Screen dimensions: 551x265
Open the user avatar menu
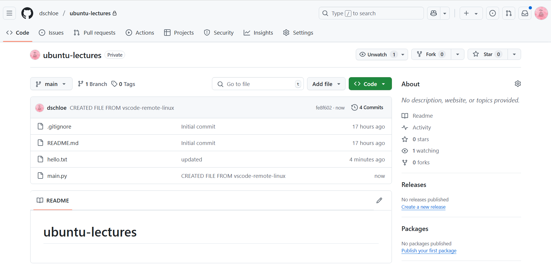tap(541, 13)
